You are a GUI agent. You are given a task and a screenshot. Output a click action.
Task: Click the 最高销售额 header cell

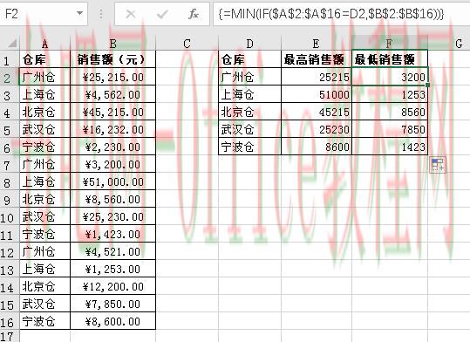tap(317, 59)
